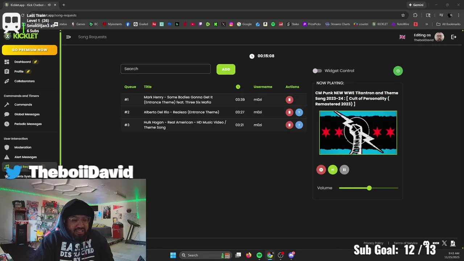This screenshot has height=261, width=464.
Task: Open the Profile page
Action: pos(19,71)
